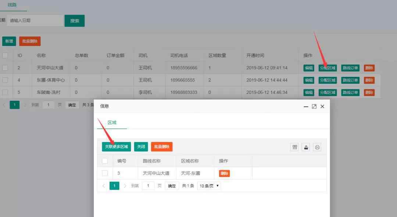Click 删除 for 车陂南-冼村 route
Image resolution: width=397 pixels, height=217 pixels.
coord(369,92)
